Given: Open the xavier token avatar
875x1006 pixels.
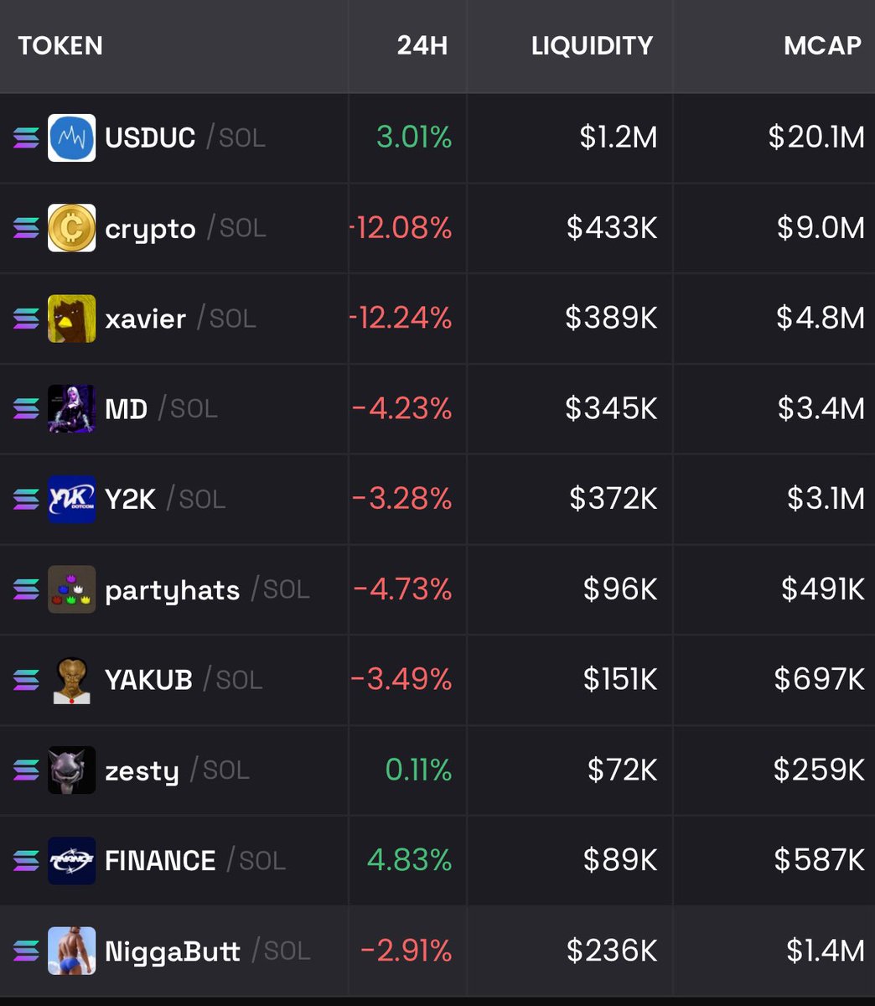Looking at the screenshot, I should (x=71, y=319).
